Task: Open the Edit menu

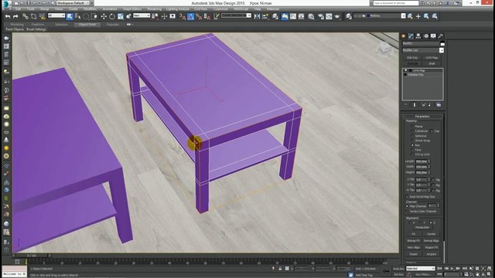Action: [19, 9]
